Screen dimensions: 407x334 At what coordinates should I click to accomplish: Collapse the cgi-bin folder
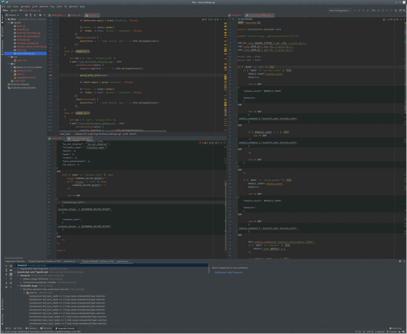click(x=8, y=23)
